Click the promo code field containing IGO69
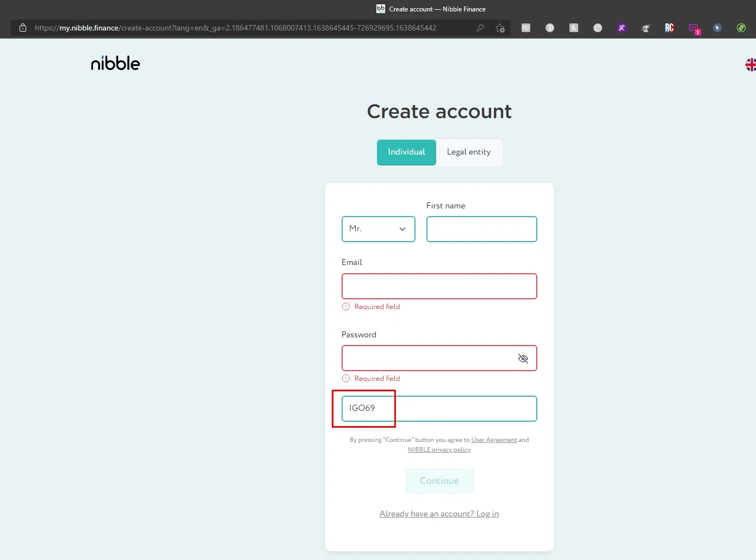The height and width of the screenshot is (560, 756). [439, 409]
